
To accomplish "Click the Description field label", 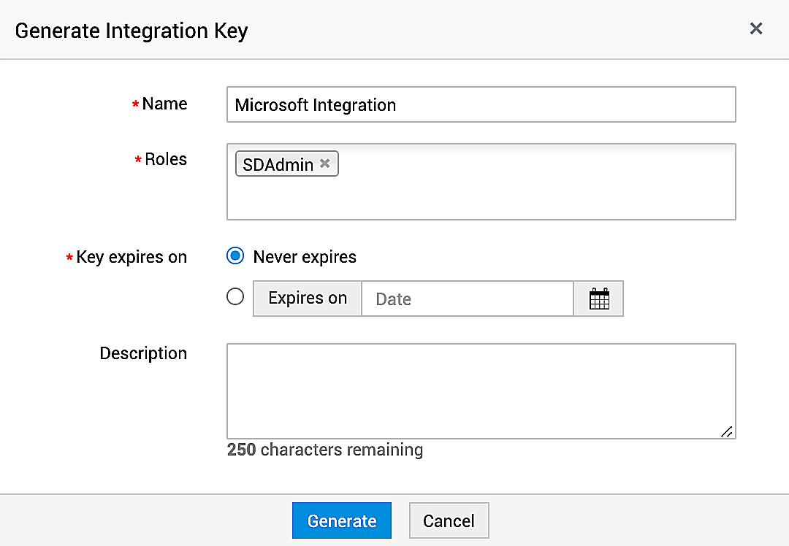I will [143, 353].
